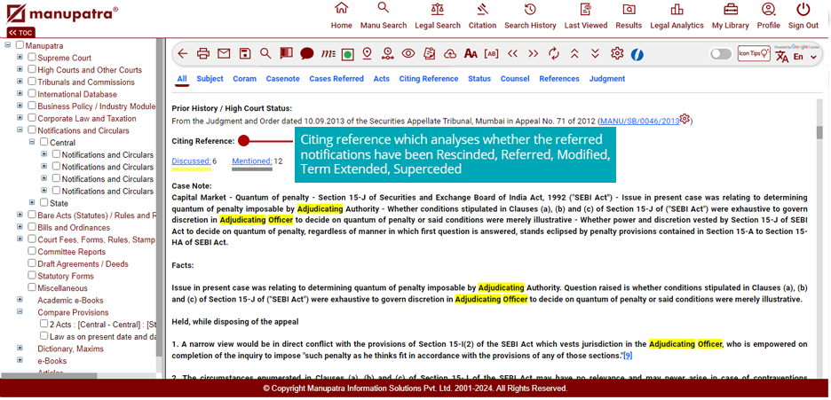Email the document using envelope icon

click(224, 54)
